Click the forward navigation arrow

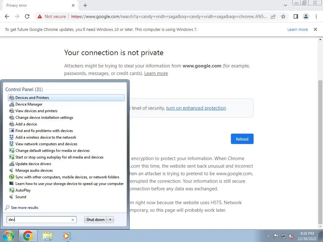point(17,16)
